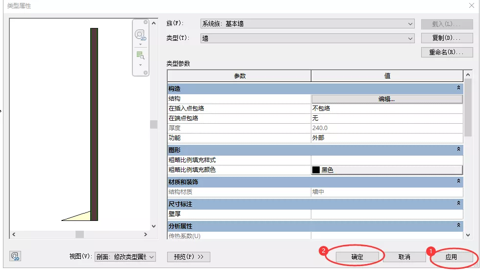The height and width of the screenshot is (270, 480).
Task: Close the 类型属性 dialog window
Action: click(x=471, y=5)
